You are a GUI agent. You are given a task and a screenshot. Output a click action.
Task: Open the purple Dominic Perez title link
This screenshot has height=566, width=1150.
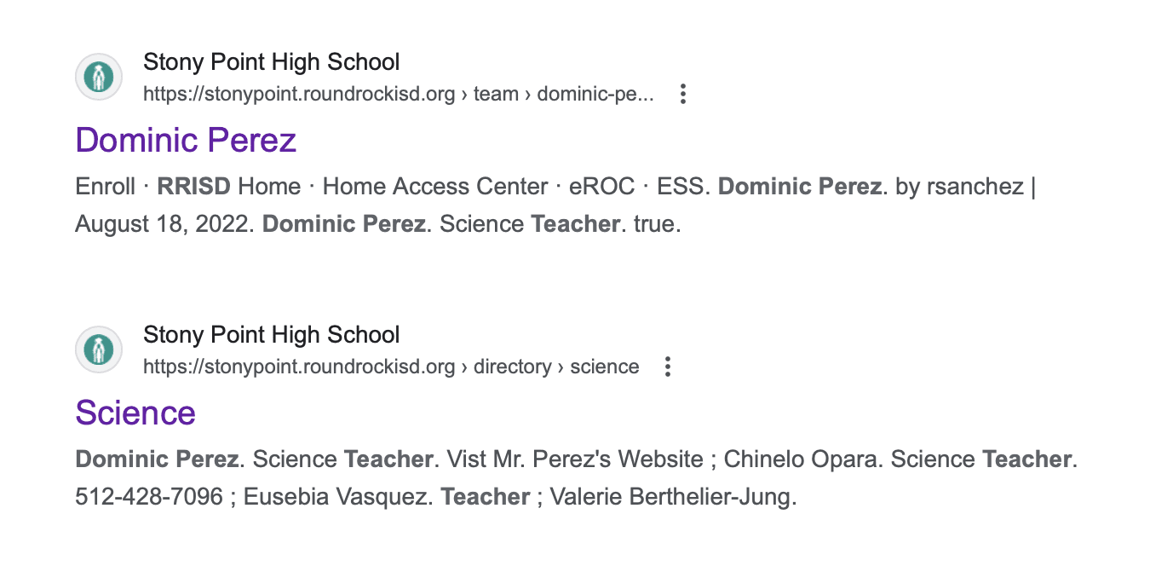click(186, 140)
